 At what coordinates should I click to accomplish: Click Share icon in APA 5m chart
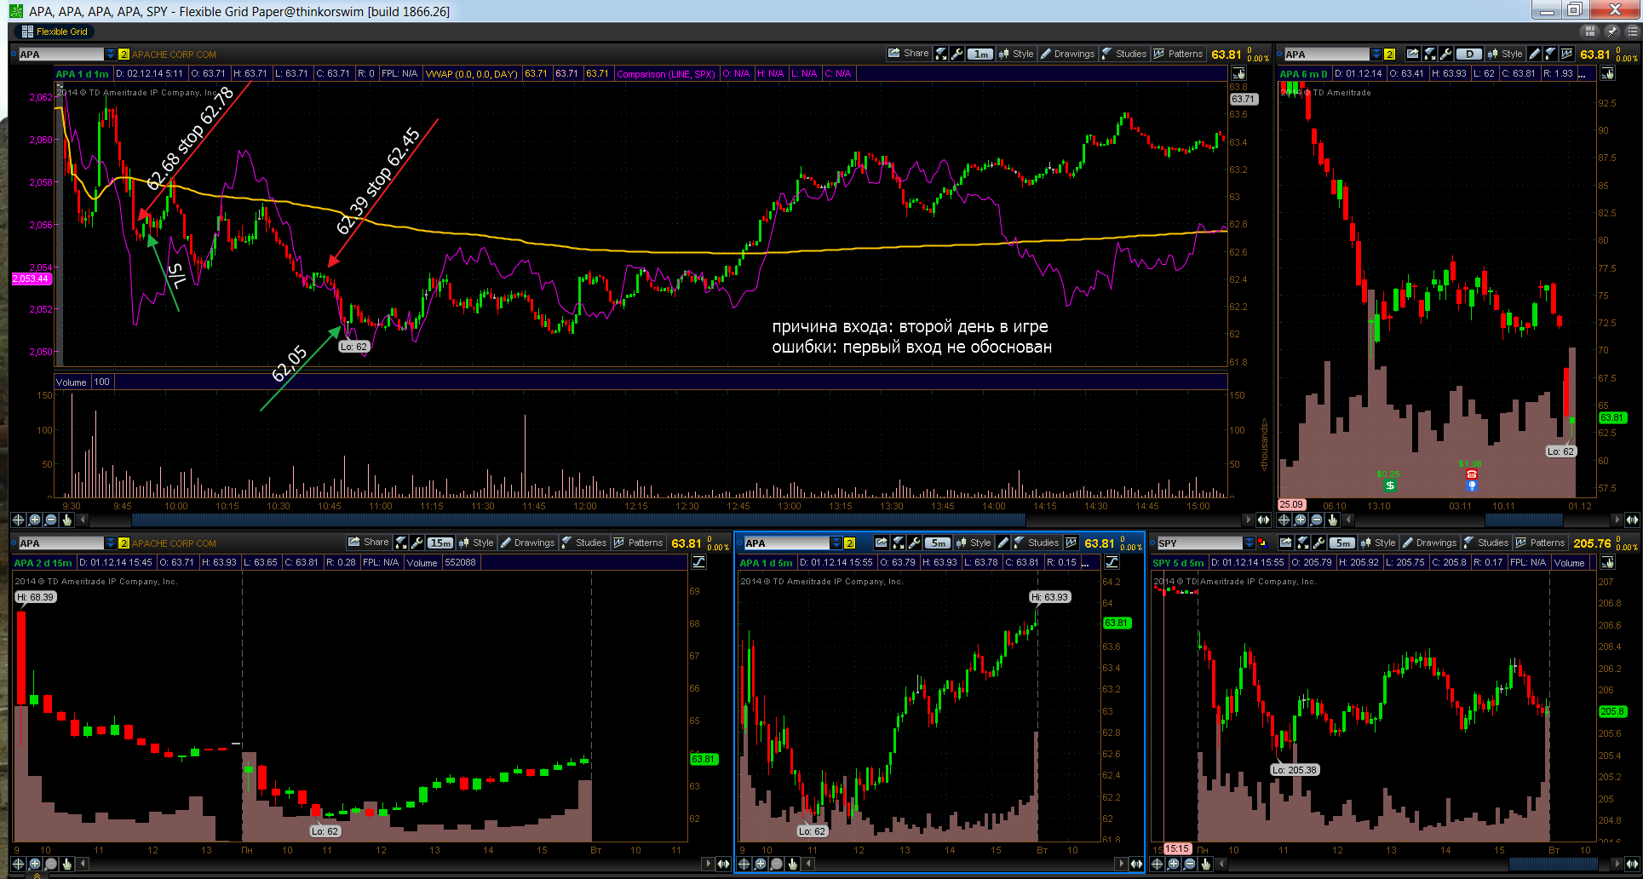(x=882, y=543)
